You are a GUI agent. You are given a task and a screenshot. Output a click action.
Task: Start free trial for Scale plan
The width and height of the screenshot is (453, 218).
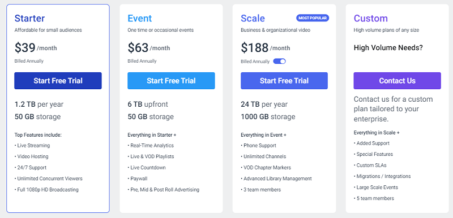[x=284, y=81]
